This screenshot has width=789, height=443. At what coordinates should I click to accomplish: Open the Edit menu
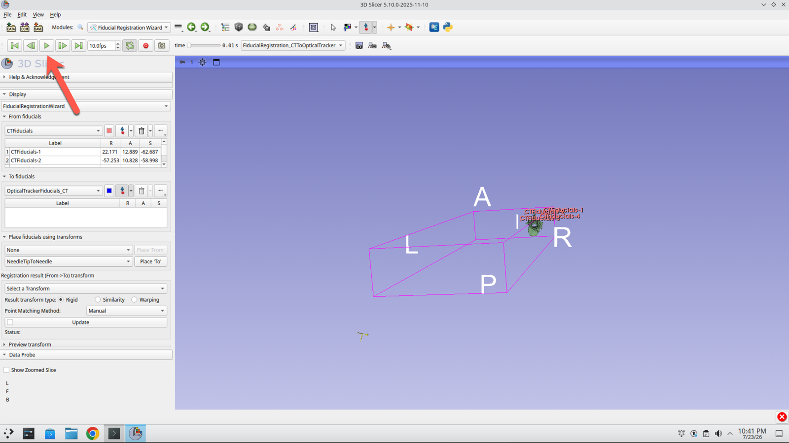click(22, 15)
